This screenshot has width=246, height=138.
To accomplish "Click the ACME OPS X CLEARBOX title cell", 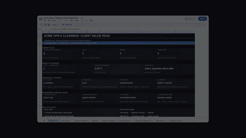I will pos(118,36).
